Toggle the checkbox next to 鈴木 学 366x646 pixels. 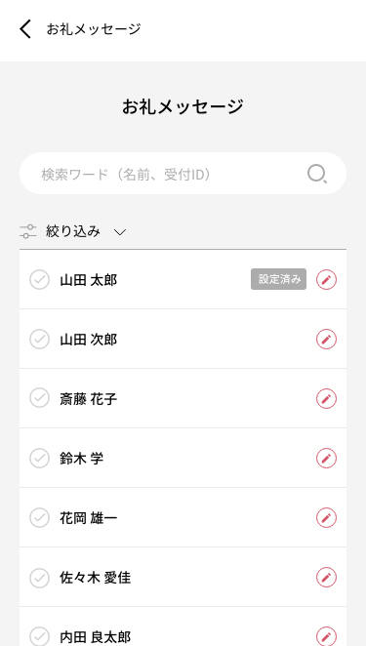click(x=40, y=458)
